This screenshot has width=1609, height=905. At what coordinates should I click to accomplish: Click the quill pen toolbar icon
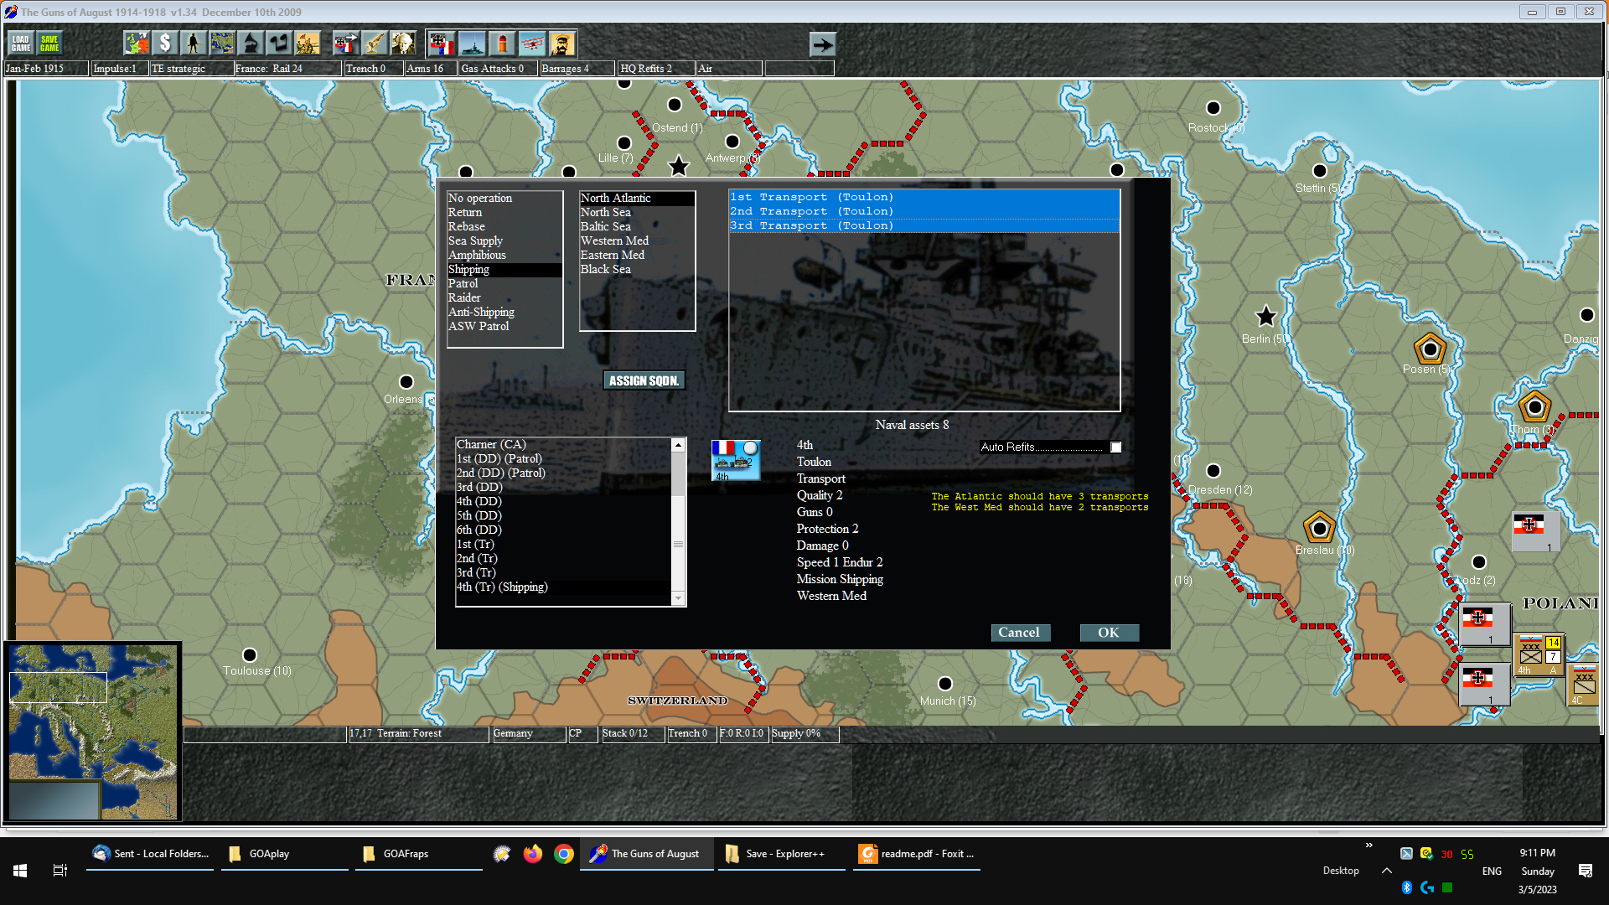[x=374, y=44]
